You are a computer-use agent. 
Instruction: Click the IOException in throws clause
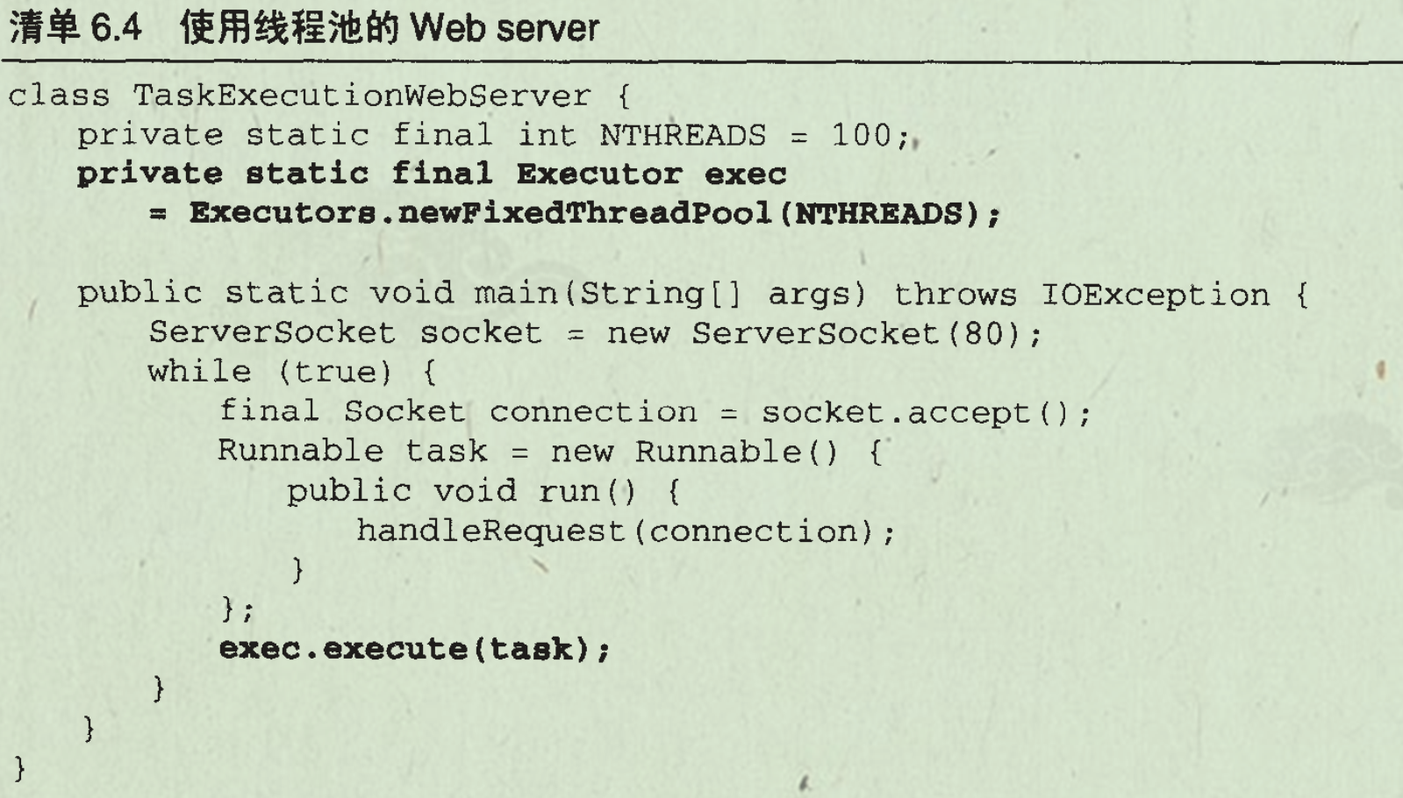pyautogui.click(x=1156, y=295)
